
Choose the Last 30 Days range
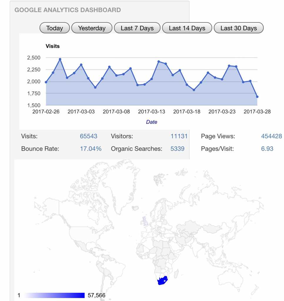coord(239,28)
